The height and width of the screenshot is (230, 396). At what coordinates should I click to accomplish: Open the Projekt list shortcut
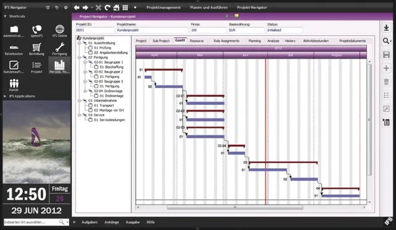pyautogui.click(x=37, y=67)
